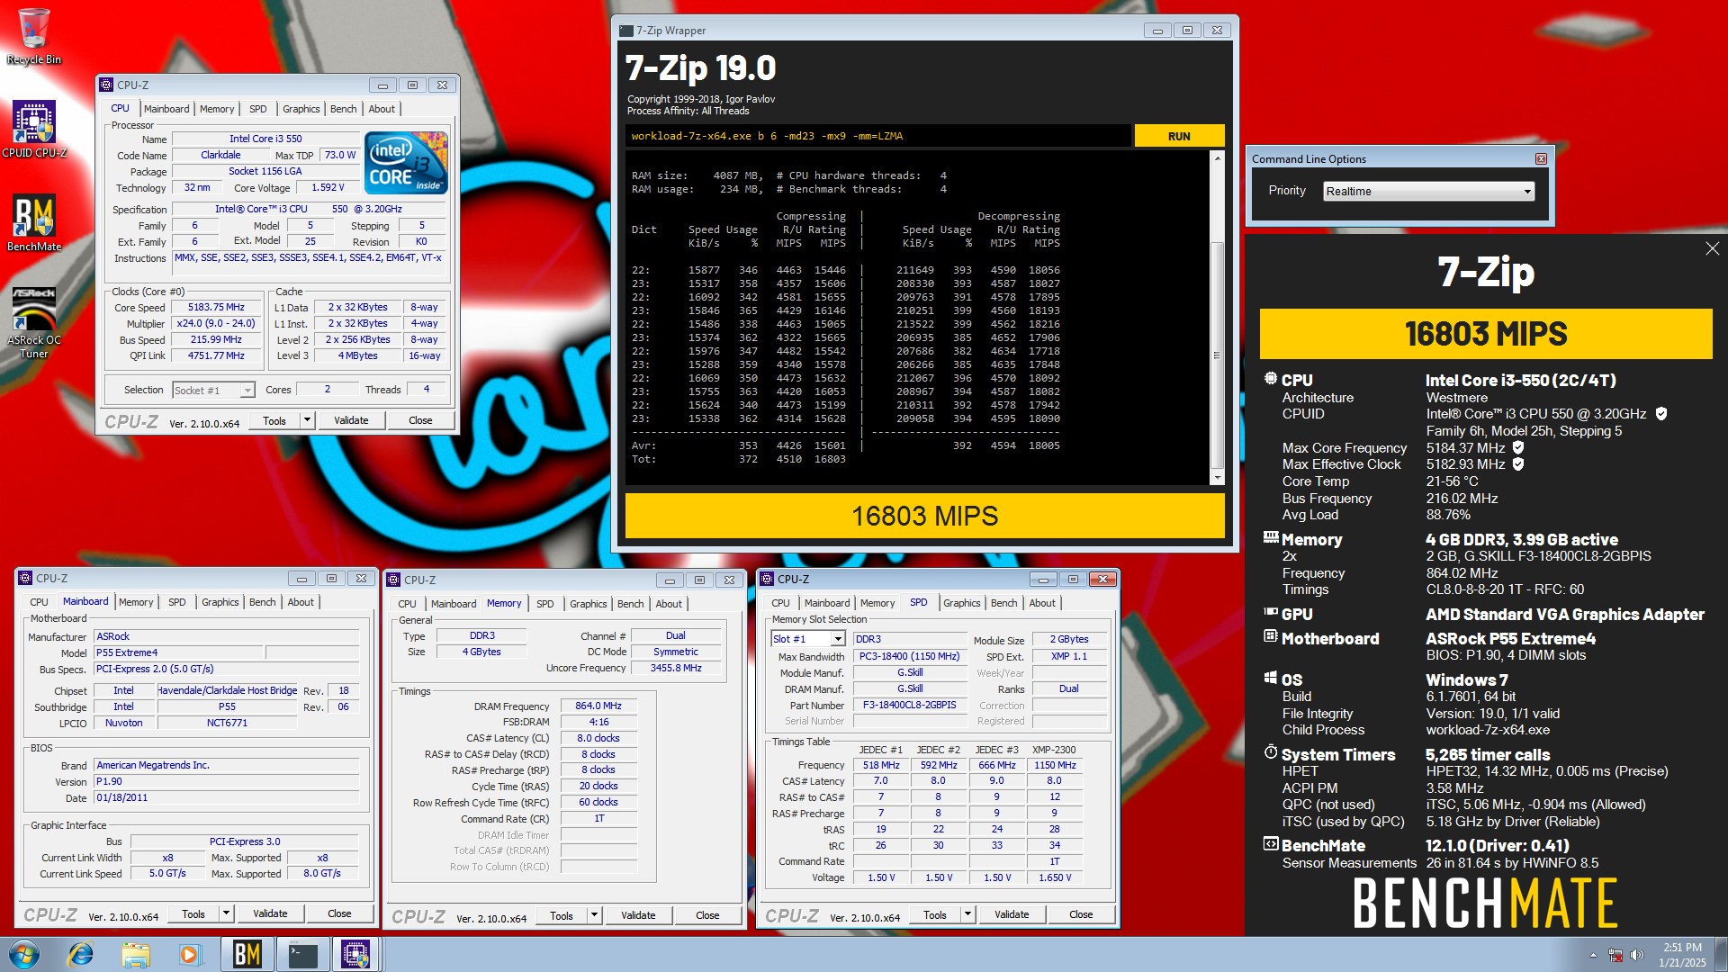
Task: Click the P55 Extreme4 model field
Action: [x=178, y=652]
